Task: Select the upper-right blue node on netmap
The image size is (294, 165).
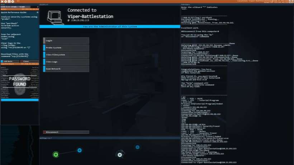Action: pos(137,147)
